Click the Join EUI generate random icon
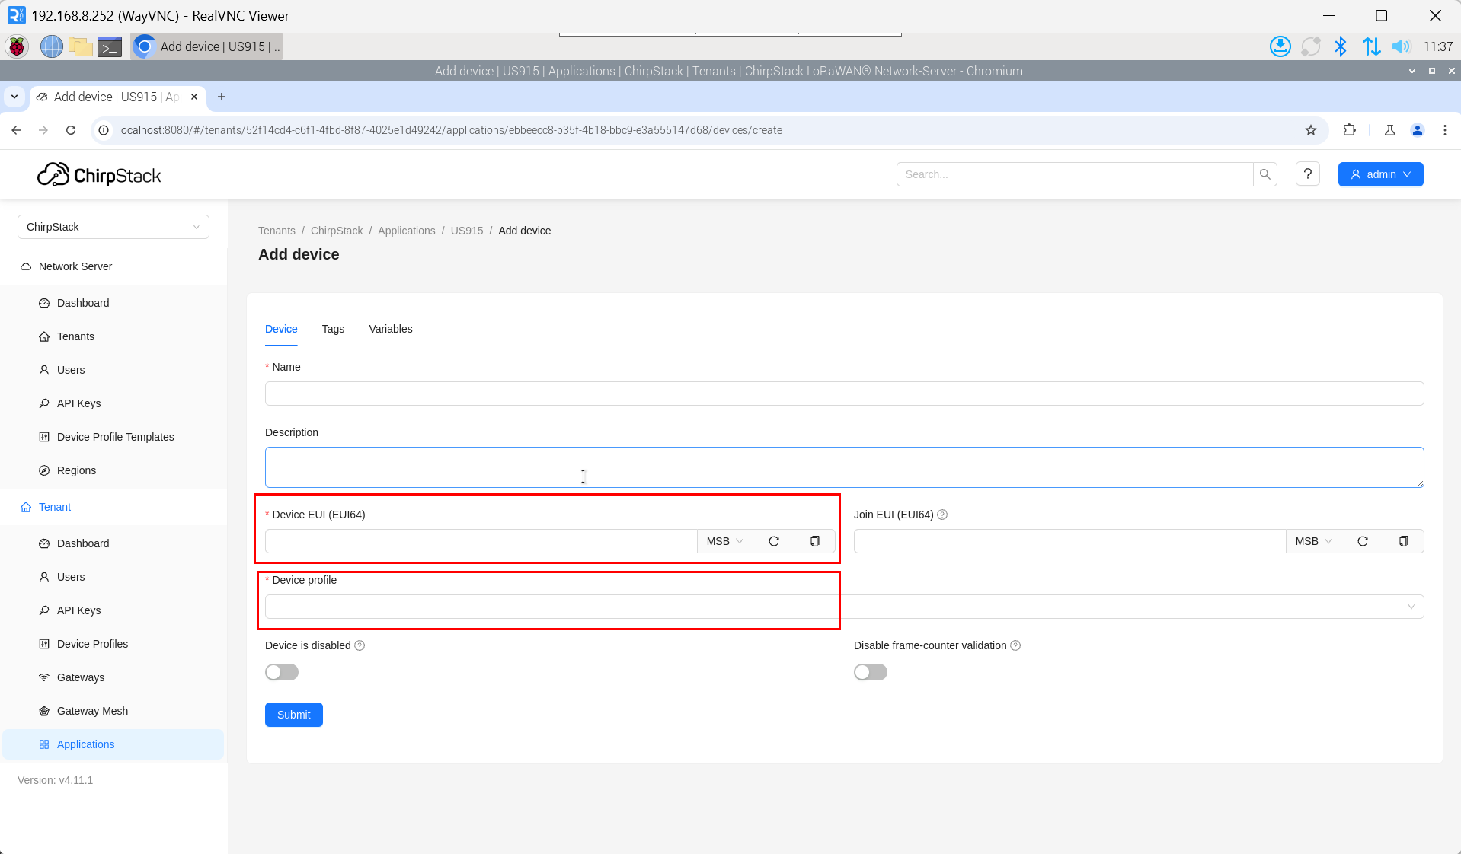Screen dimensions: 1461x854 point(1363,541)
